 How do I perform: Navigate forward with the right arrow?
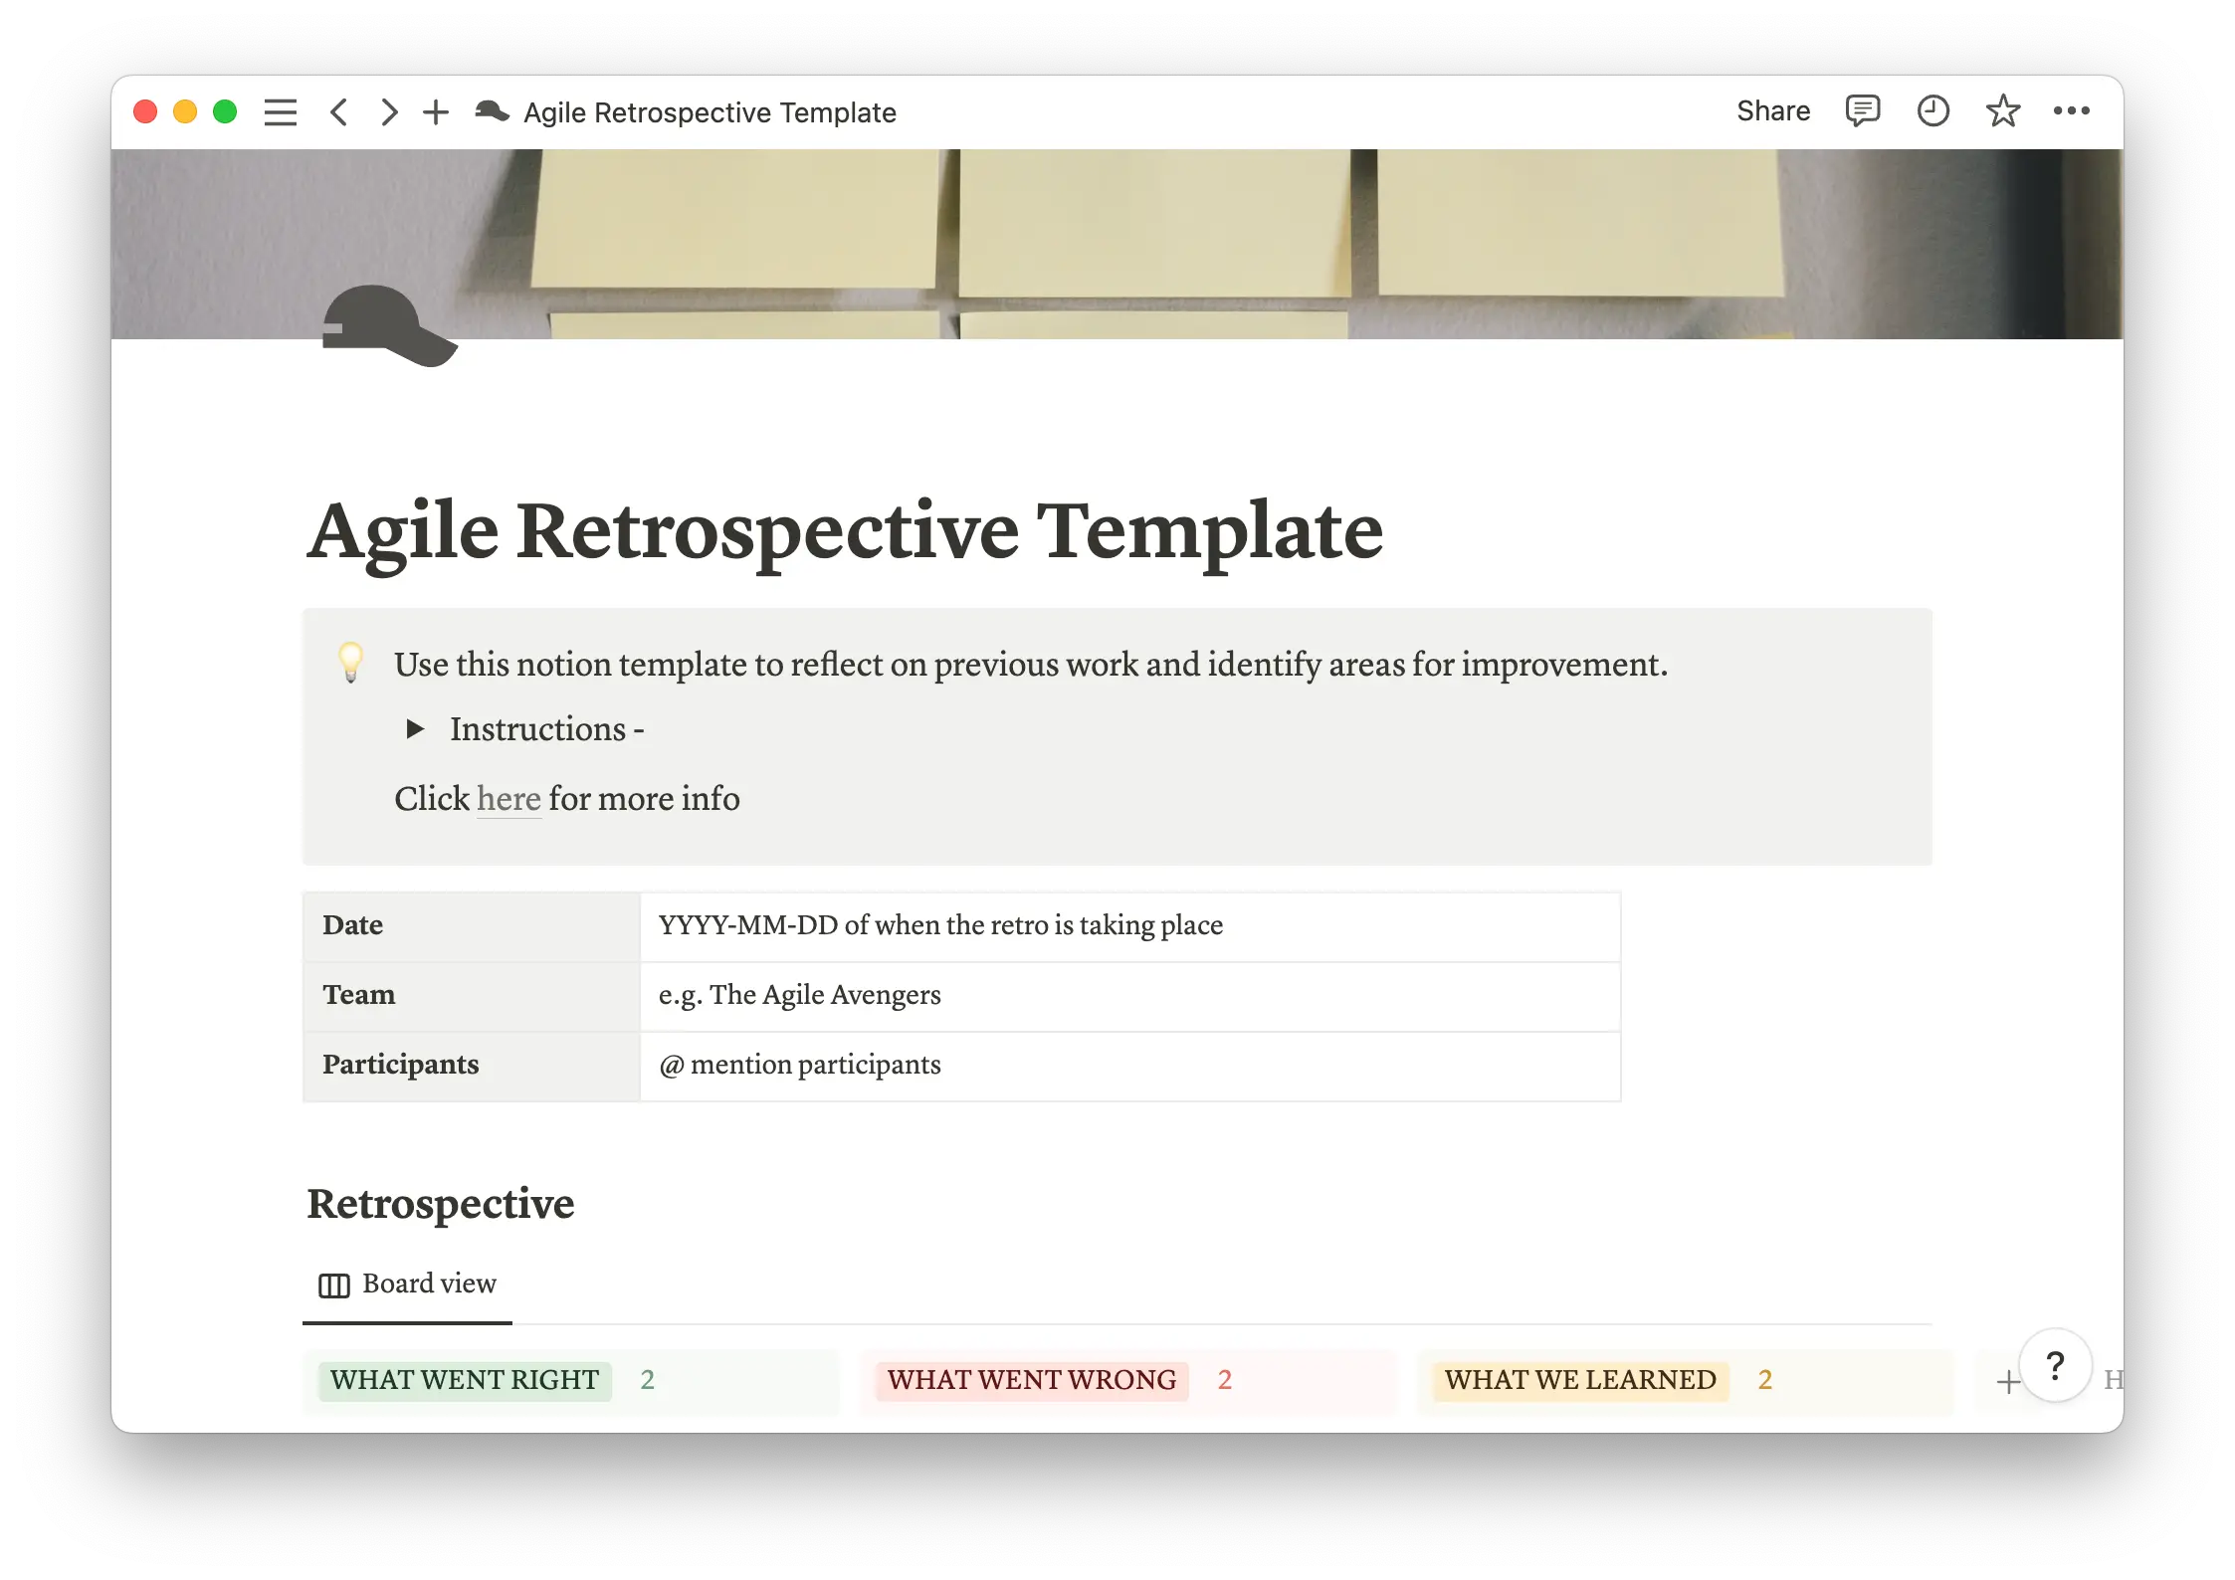(388, 111)
